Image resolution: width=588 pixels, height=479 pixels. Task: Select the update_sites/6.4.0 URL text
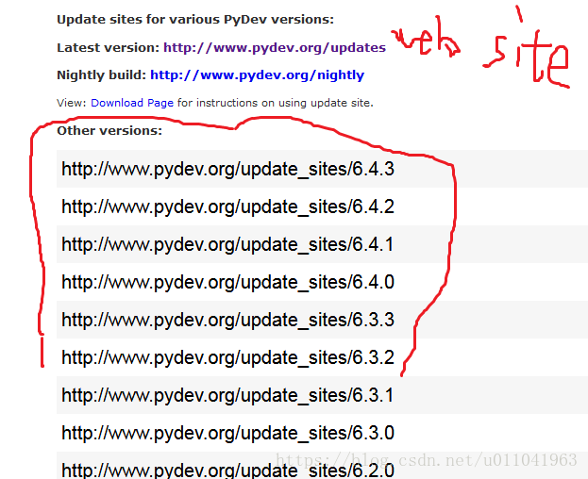coord(228,282)
